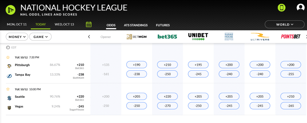Screen dimensions: 307x123
Task: Select Vegas -265 odds at PointsBet
Action: coord(291,106)
